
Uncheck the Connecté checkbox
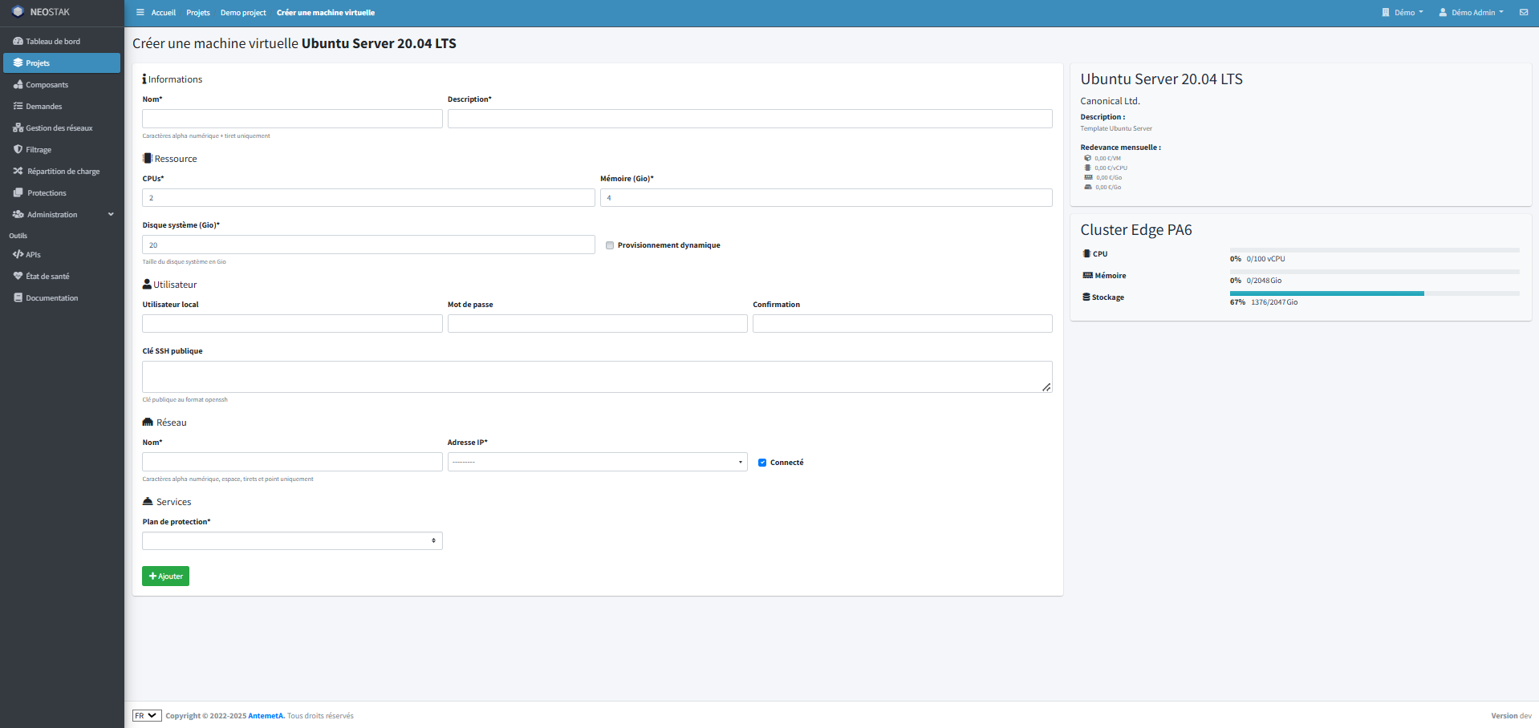tap(762, 463)
